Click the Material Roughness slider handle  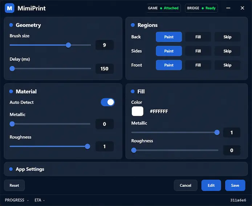pyautogui.click(x=88, y=146)
